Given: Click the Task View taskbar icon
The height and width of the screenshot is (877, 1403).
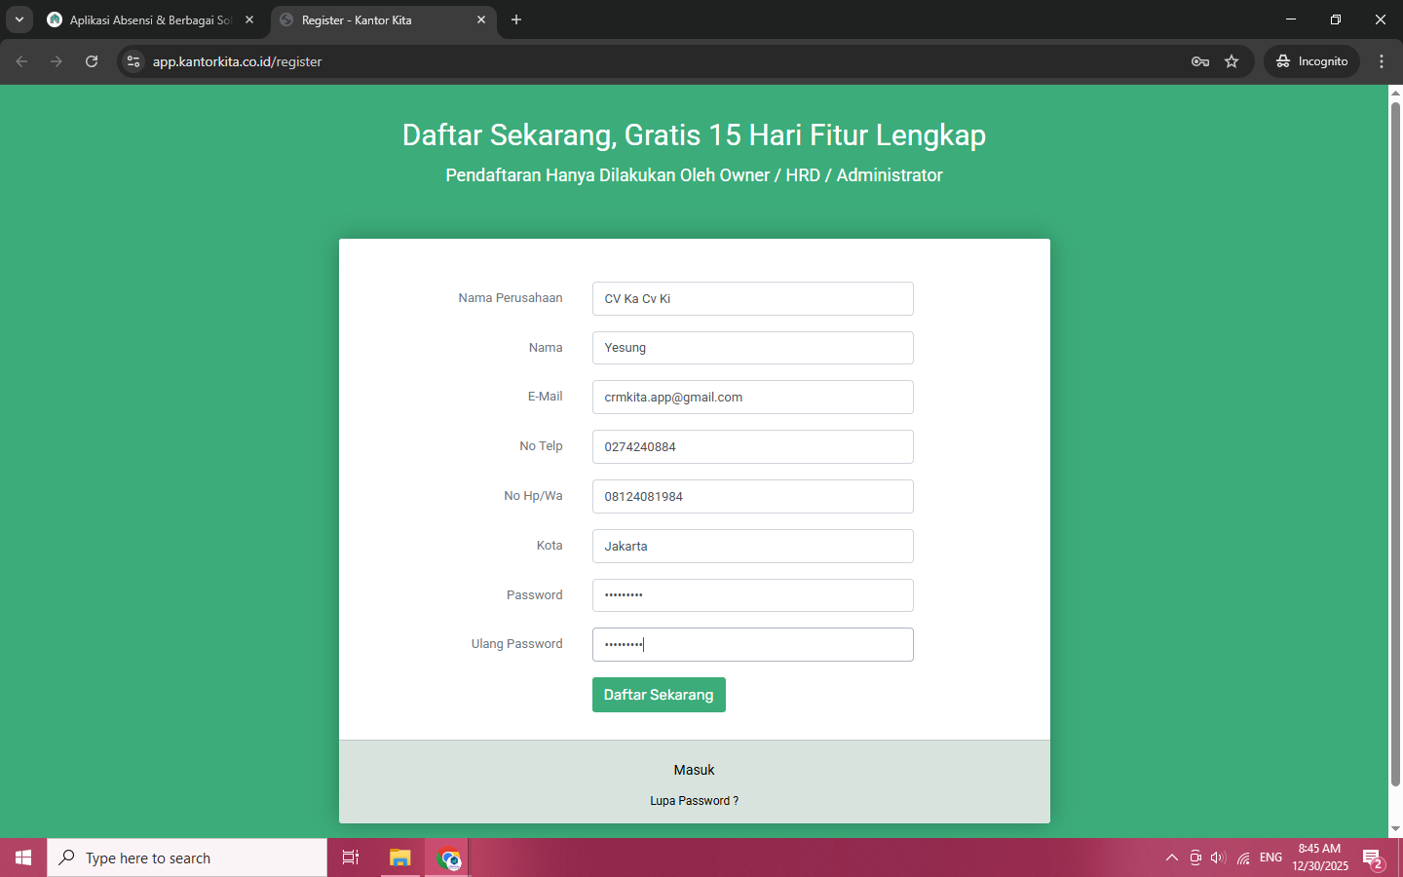Looking at the screenshot, I should pyautogui.click(x=351, y=858).
